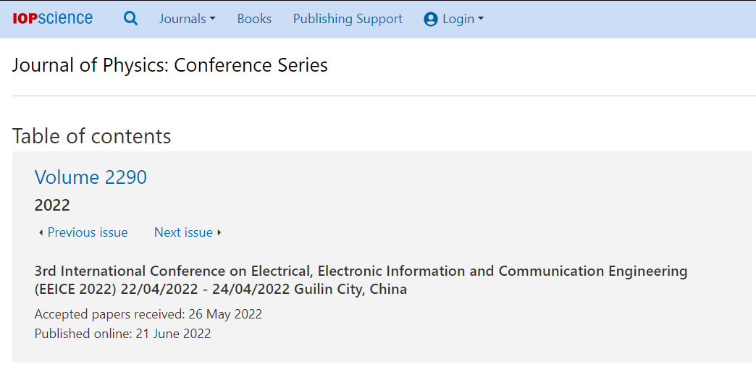The width and height of the screenshot is (756, 367).
Task: Click the year 2022 under Volume 2290
Action: [x=52, y=206]
